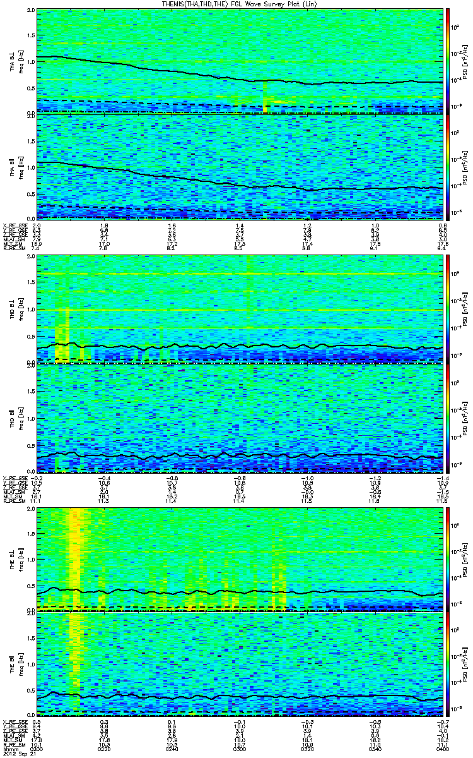Click the 0200 time tick label
The image size is (473, 758).
tap(37, 749)
